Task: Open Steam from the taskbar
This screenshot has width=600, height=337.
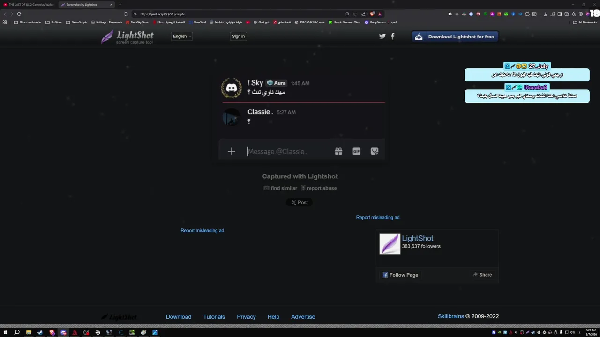Action: pyautogui.click(x=40, y=332)
